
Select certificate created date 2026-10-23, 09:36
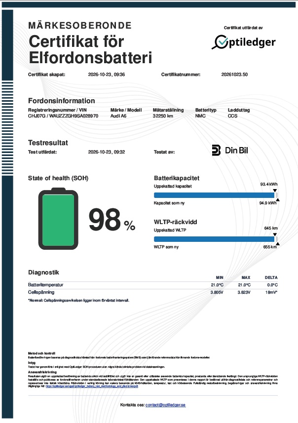107,75
